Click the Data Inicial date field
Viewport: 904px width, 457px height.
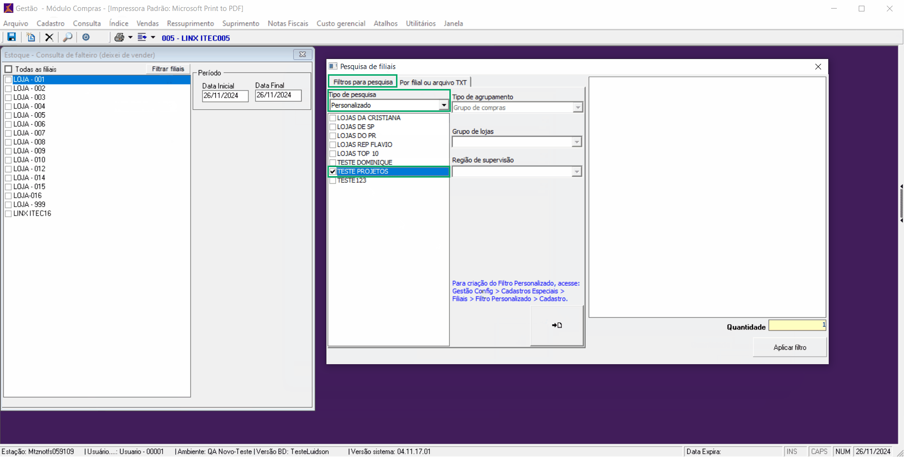(x=225, y=96)
